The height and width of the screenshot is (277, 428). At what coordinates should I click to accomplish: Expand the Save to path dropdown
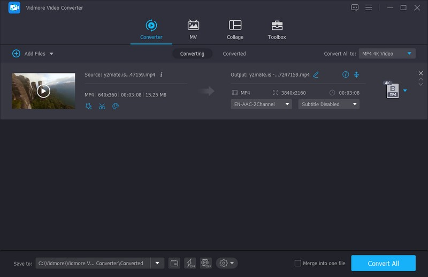pos(157,263)
